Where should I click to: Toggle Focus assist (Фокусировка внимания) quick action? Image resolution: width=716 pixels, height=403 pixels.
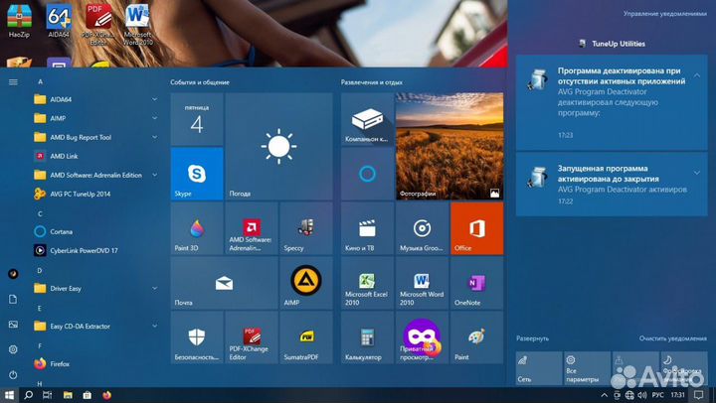[684, 368]
